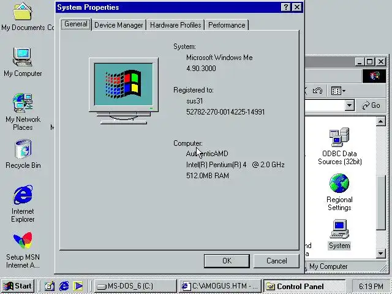Close the System Properties dialog
Screen dimensions: 392x294
tap(296, 7)
